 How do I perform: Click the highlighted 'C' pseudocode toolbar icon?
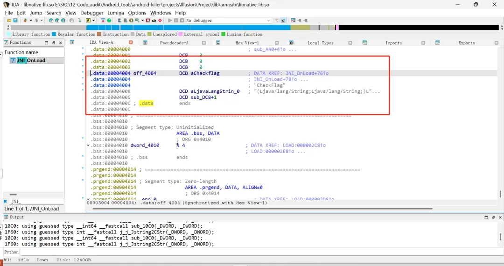pyautogui.click(x=283, y=21)
